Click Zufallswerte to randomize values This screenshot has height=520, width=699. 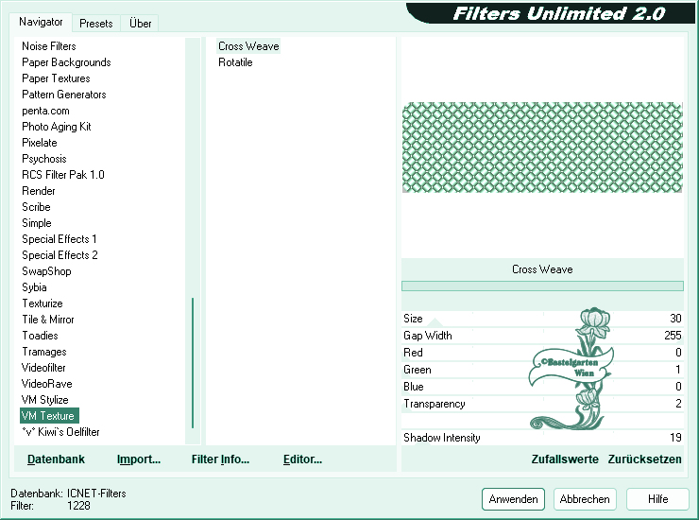point(565,459)
